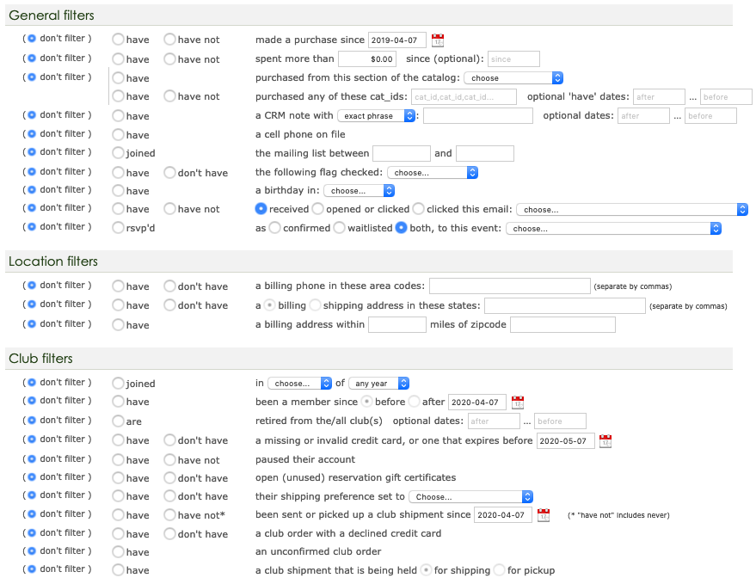Click the "General filters" heading
This screenshot has width=756, height=584.
[52, 15]
